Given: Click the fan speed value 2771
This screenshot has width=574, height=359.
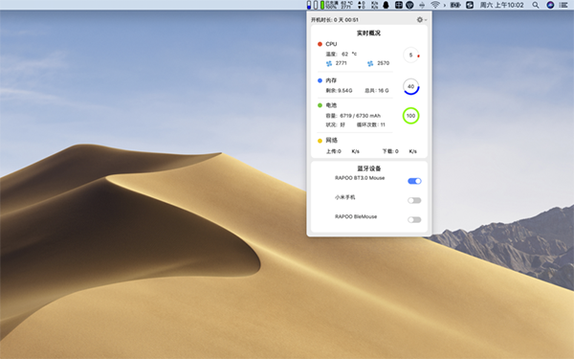Looking at the screenshot, I should [x=342, y=63].
